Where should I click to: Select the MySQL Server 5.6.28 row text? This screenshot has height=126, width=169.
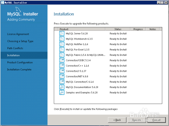(x=77, y=34)
